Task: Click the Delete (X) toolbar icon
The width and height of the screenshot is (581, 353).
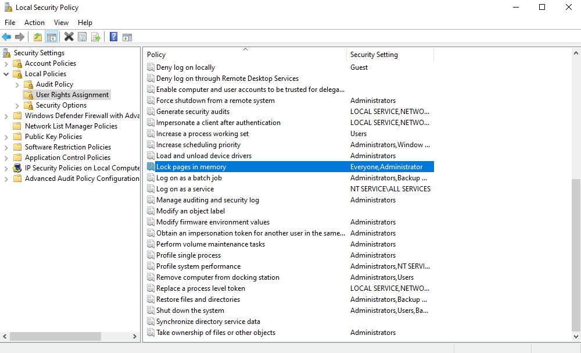Action: click(69, 37)
